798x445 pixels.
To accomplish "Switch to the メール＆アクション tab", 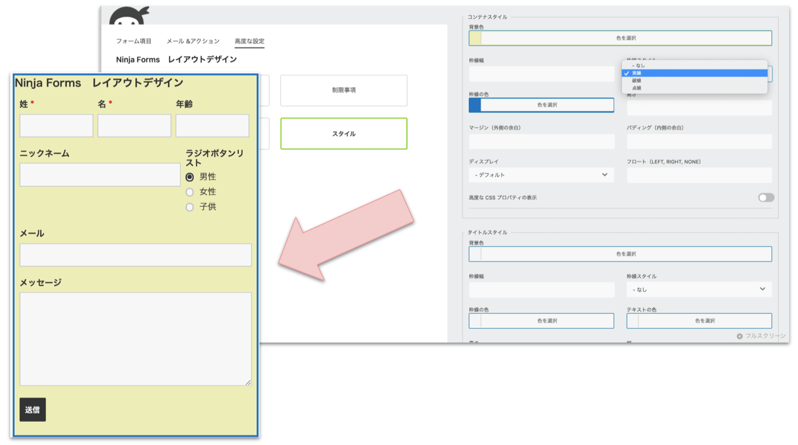I will (x=193, y=41).
